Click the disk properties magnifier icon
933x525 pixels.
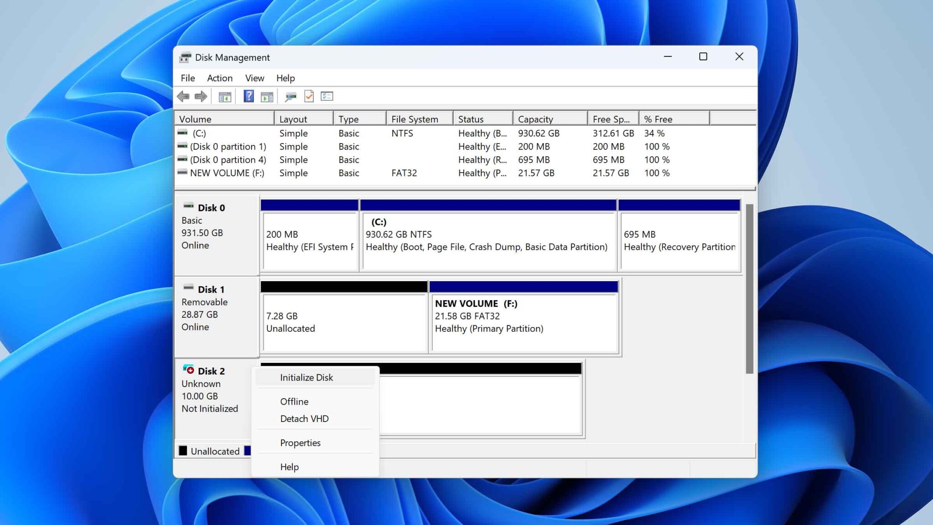click(x=290, y=96)
